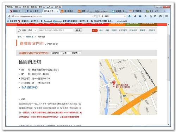Open the 商品 search category dropdown

[32, 30]
